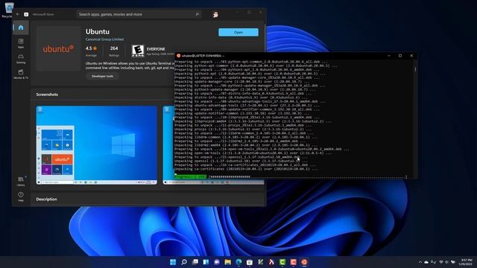Click the Screenshots section heading
Viewport: 477px width, 268px height.
[47, 95]
